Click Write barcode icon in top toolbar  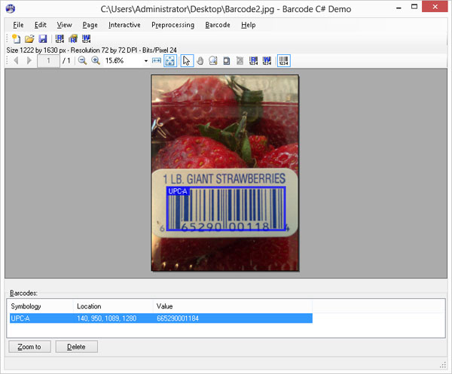click(x=86, y=38)
